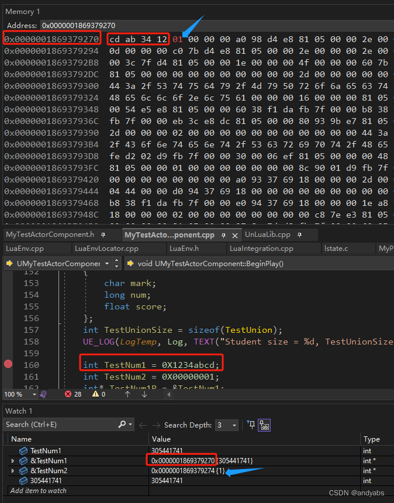Click Add item to watch
394x503 pixels.
coord(38,491)
